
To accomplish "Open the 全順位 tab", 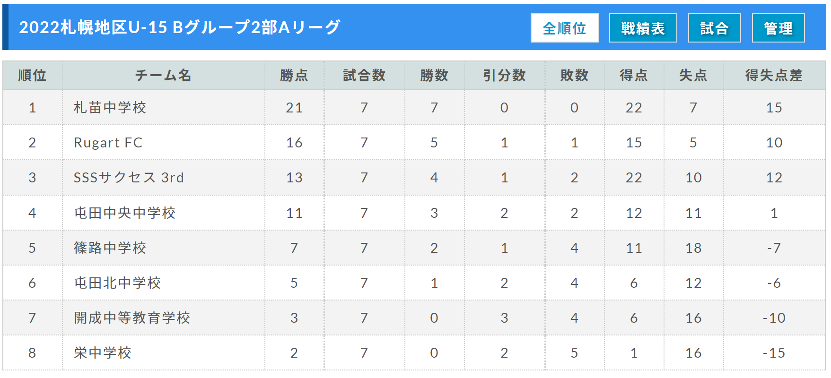I will click(x=564, y=28).
